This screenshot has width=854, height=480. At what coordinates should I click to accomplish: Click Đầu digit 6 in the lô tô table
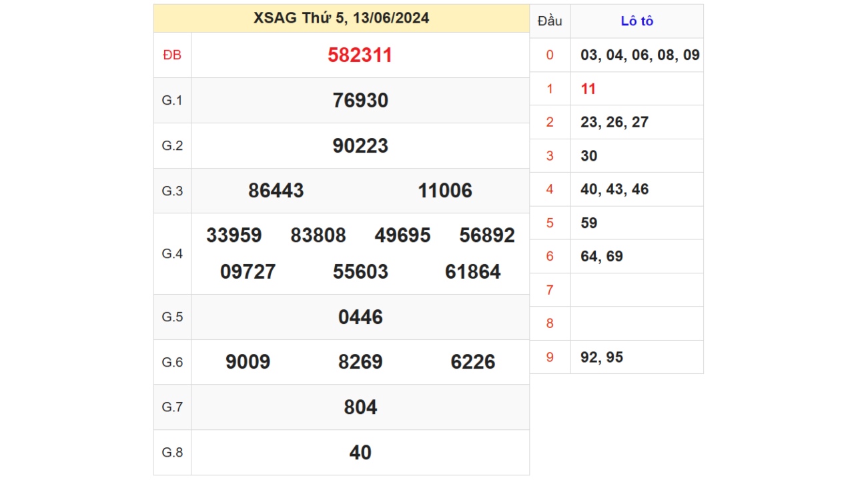tap(550, 257)
